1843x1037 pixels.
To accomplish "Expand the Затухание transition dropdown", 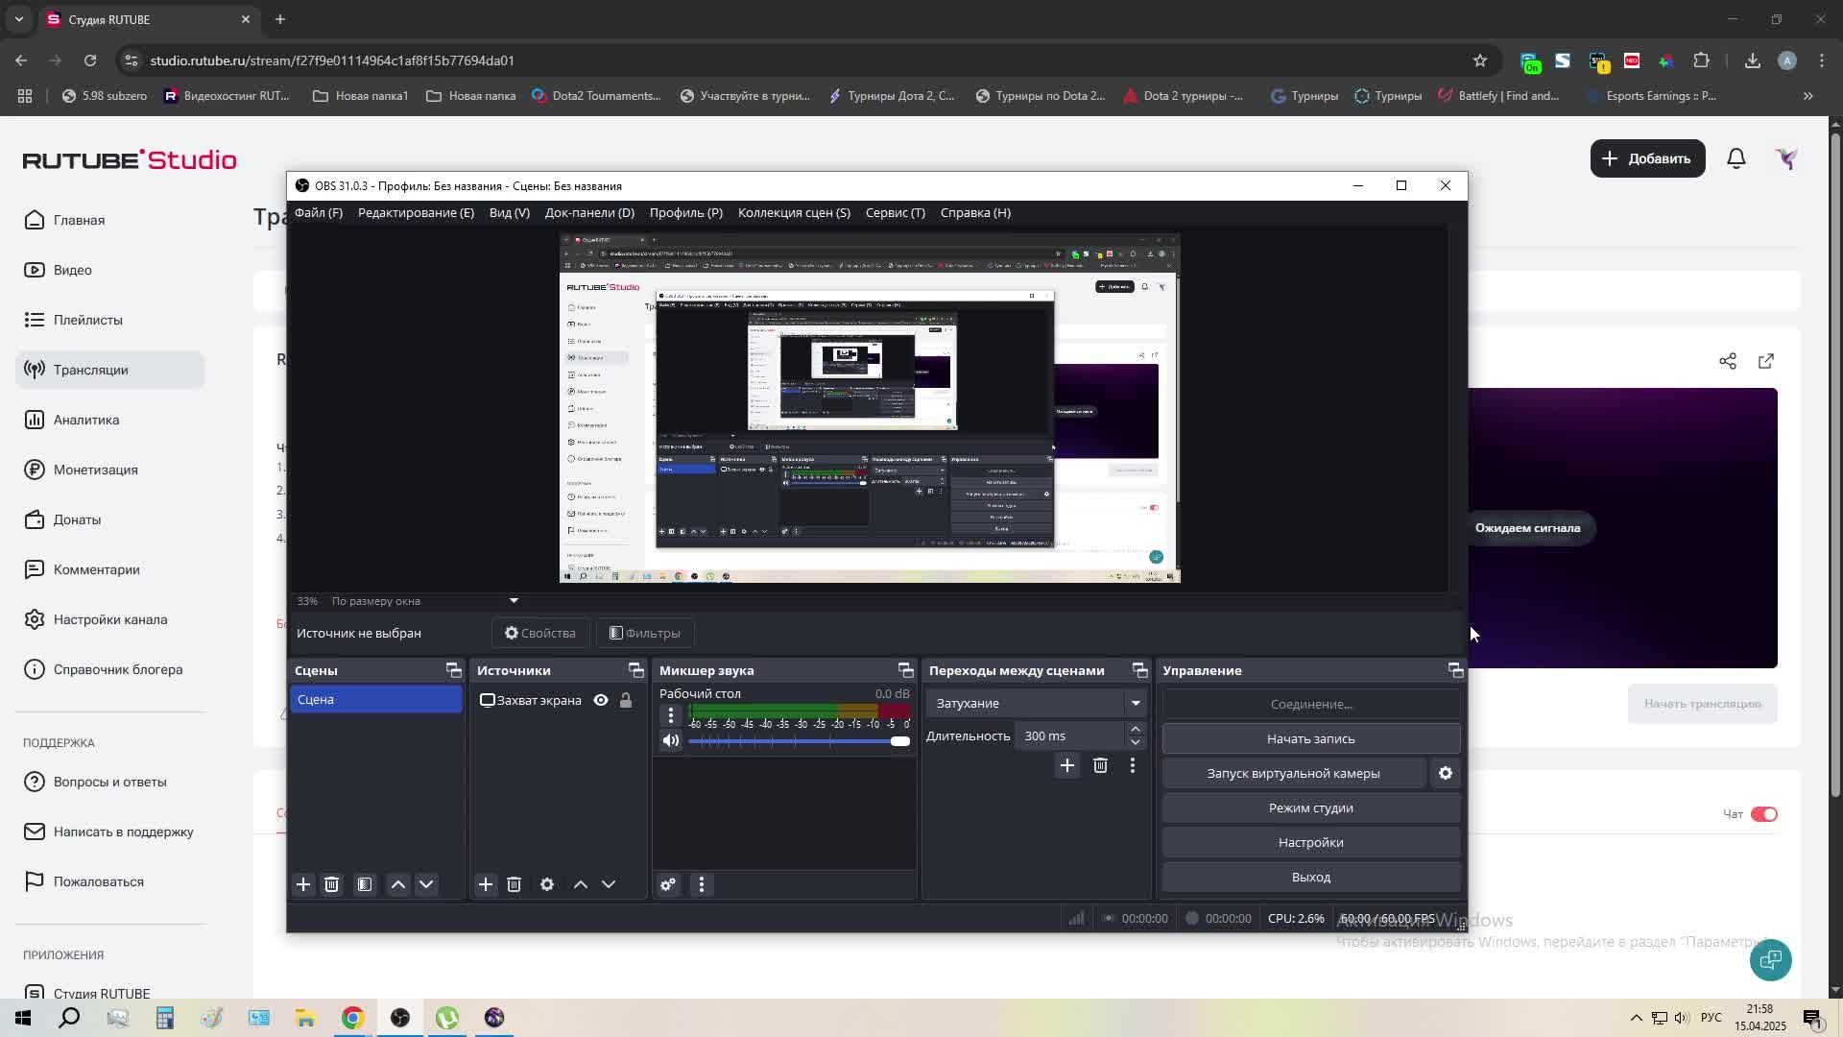I will [x=1135, y=703].
